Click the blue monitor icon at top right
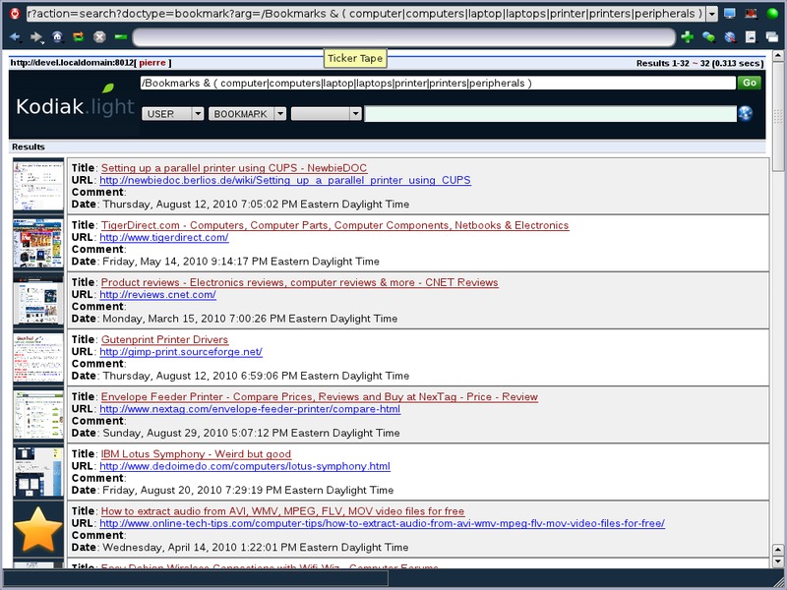 729,14
